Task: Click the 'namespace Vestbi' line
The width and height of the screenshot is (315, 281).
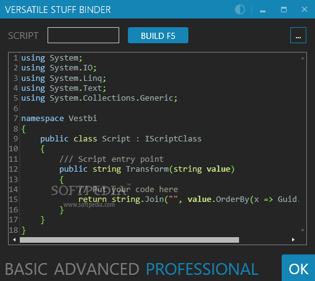Action: (59, 118)
